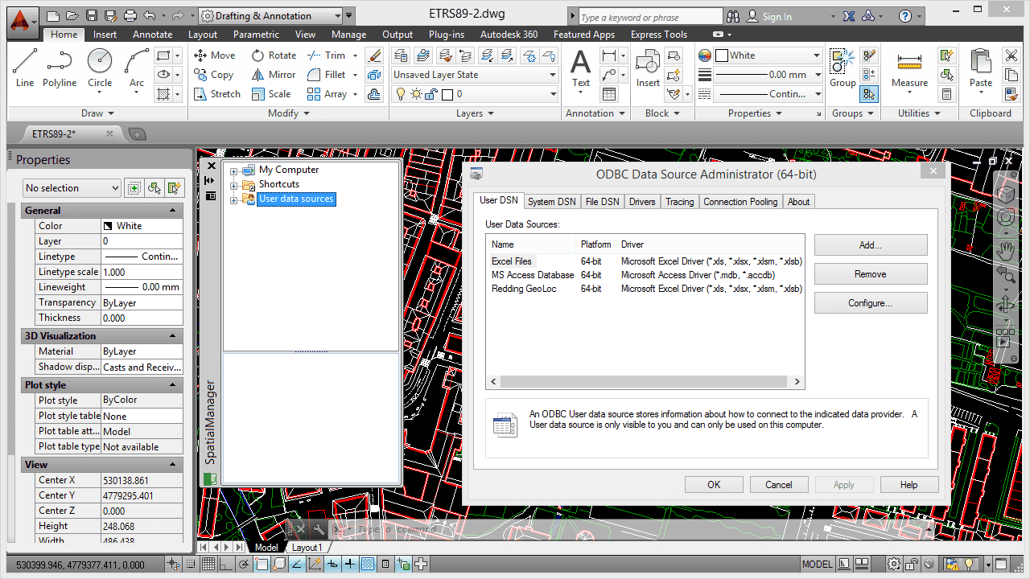Choose the Rotate tool
The width and height of the screenshot is (1030, 579).
tap(274, 55)
